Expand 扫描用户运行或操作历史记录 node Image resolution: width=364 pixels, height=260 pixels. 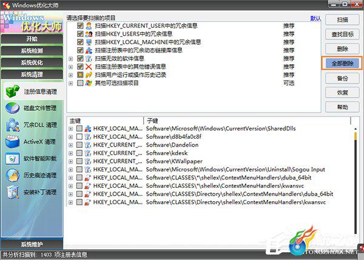tap(70, 75)
